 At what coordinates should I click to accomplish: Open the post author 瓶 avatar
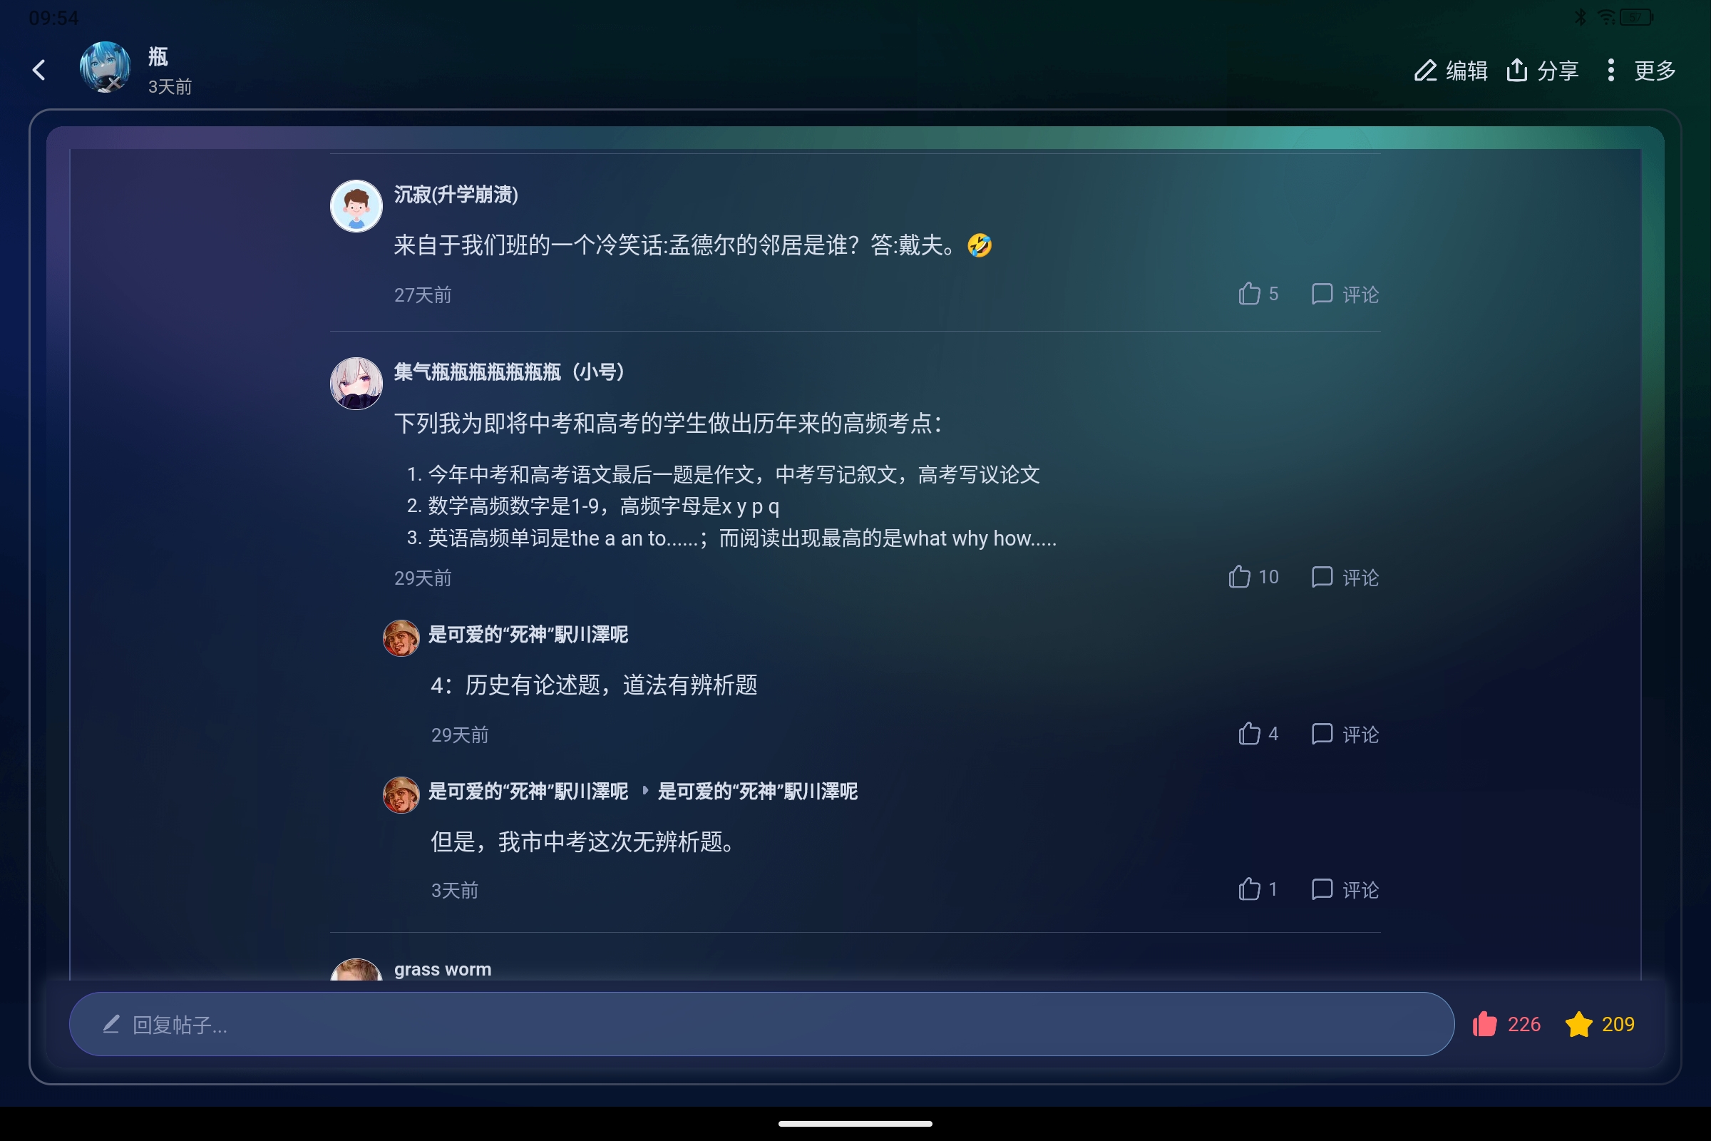click(x=105, y=68)
